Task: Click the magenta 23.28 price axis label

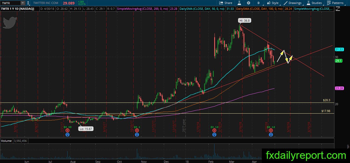Action: (339, 88)
